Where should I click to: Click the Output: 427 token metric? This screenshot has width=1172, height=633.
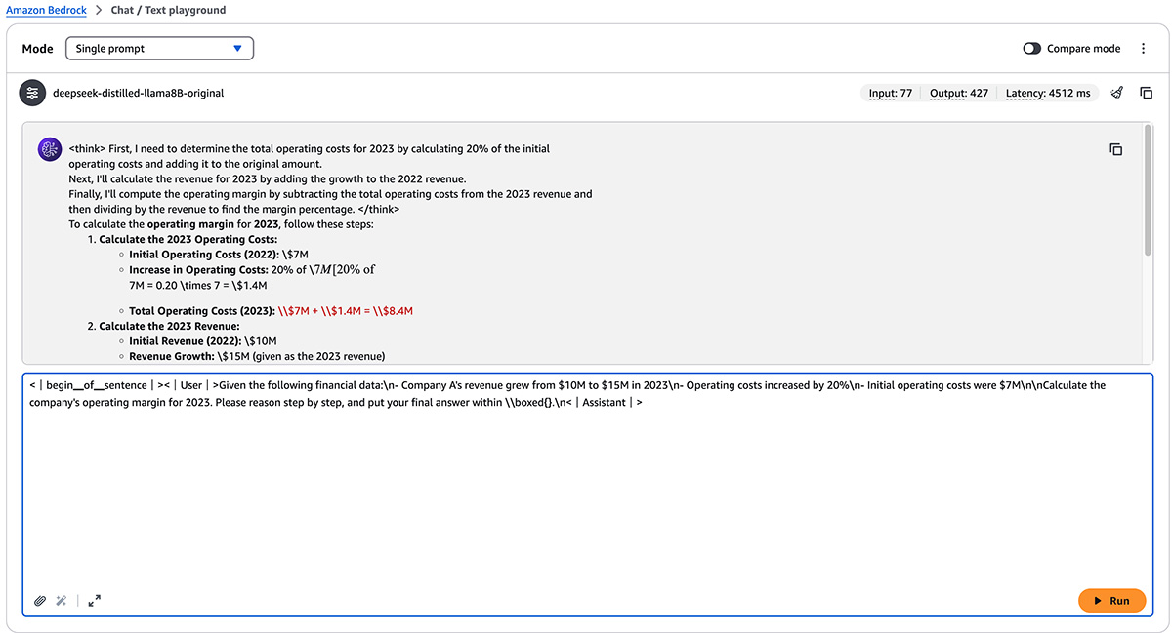(x=958, y=93)
